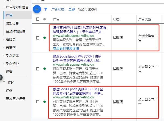
Task: Open 设备 in the sidebar
Action: pyautogui.click(x=9, y=91)
